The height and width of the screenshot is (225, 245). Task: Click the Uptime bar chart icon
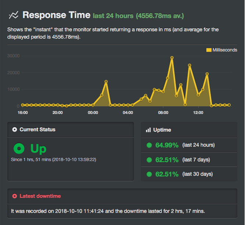click(x=148, y=130)
